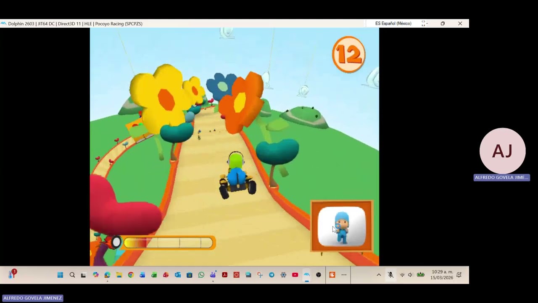
Task: Toggle the muted microphone tray icon
Action: [x=390, y=275]
